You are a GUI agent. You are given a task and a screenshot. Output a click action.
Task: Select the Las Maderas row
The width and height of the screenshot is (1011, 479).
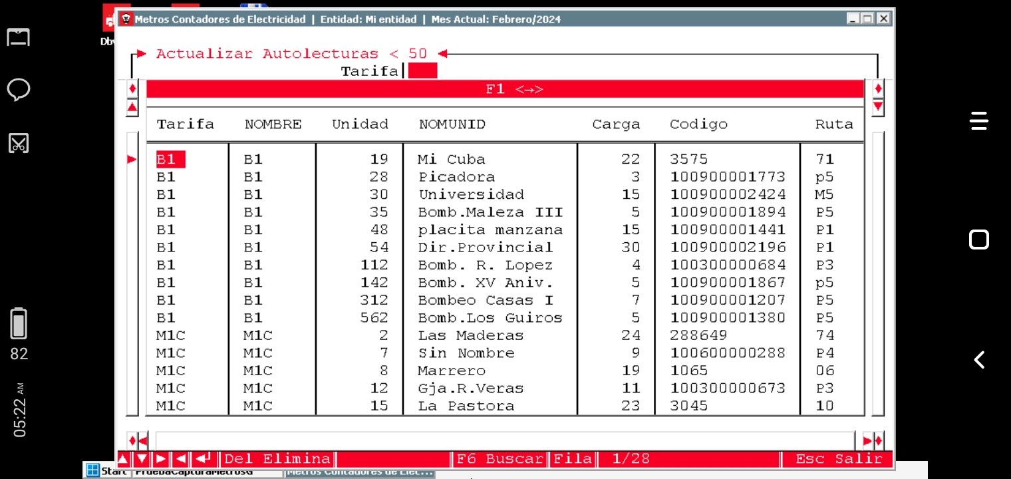click(x=470, y=336)
